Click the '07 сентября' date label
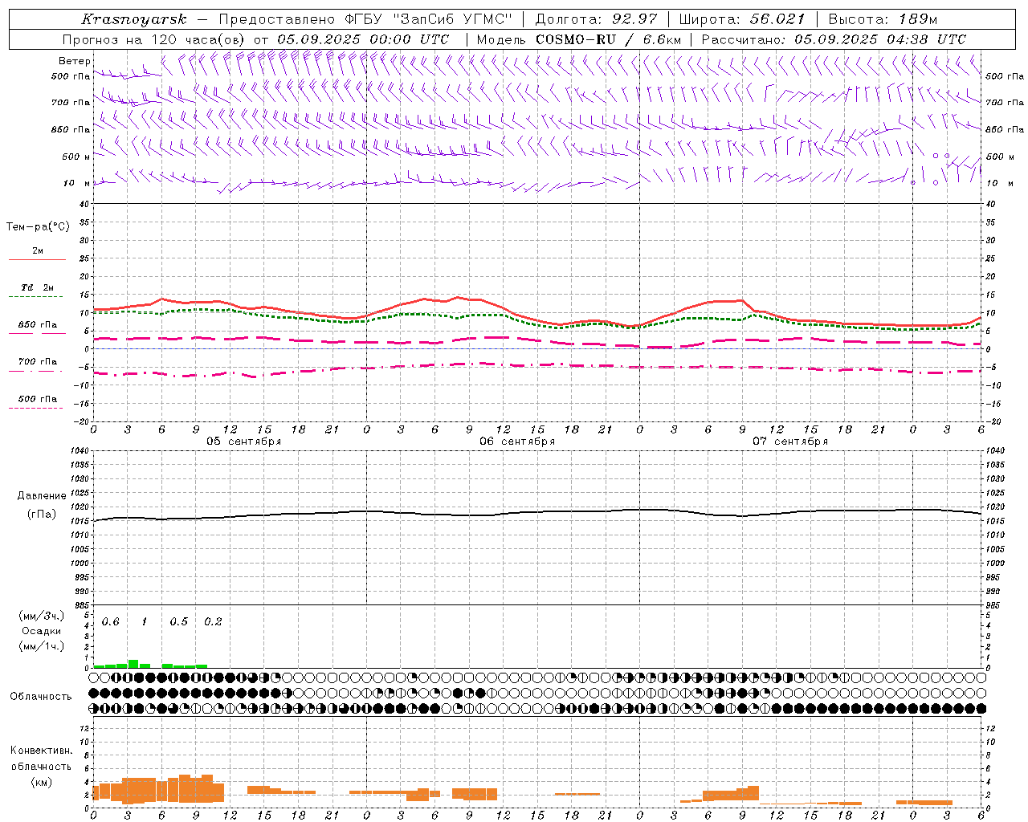This screenshot has width=1028, height=822. point(790,442)
